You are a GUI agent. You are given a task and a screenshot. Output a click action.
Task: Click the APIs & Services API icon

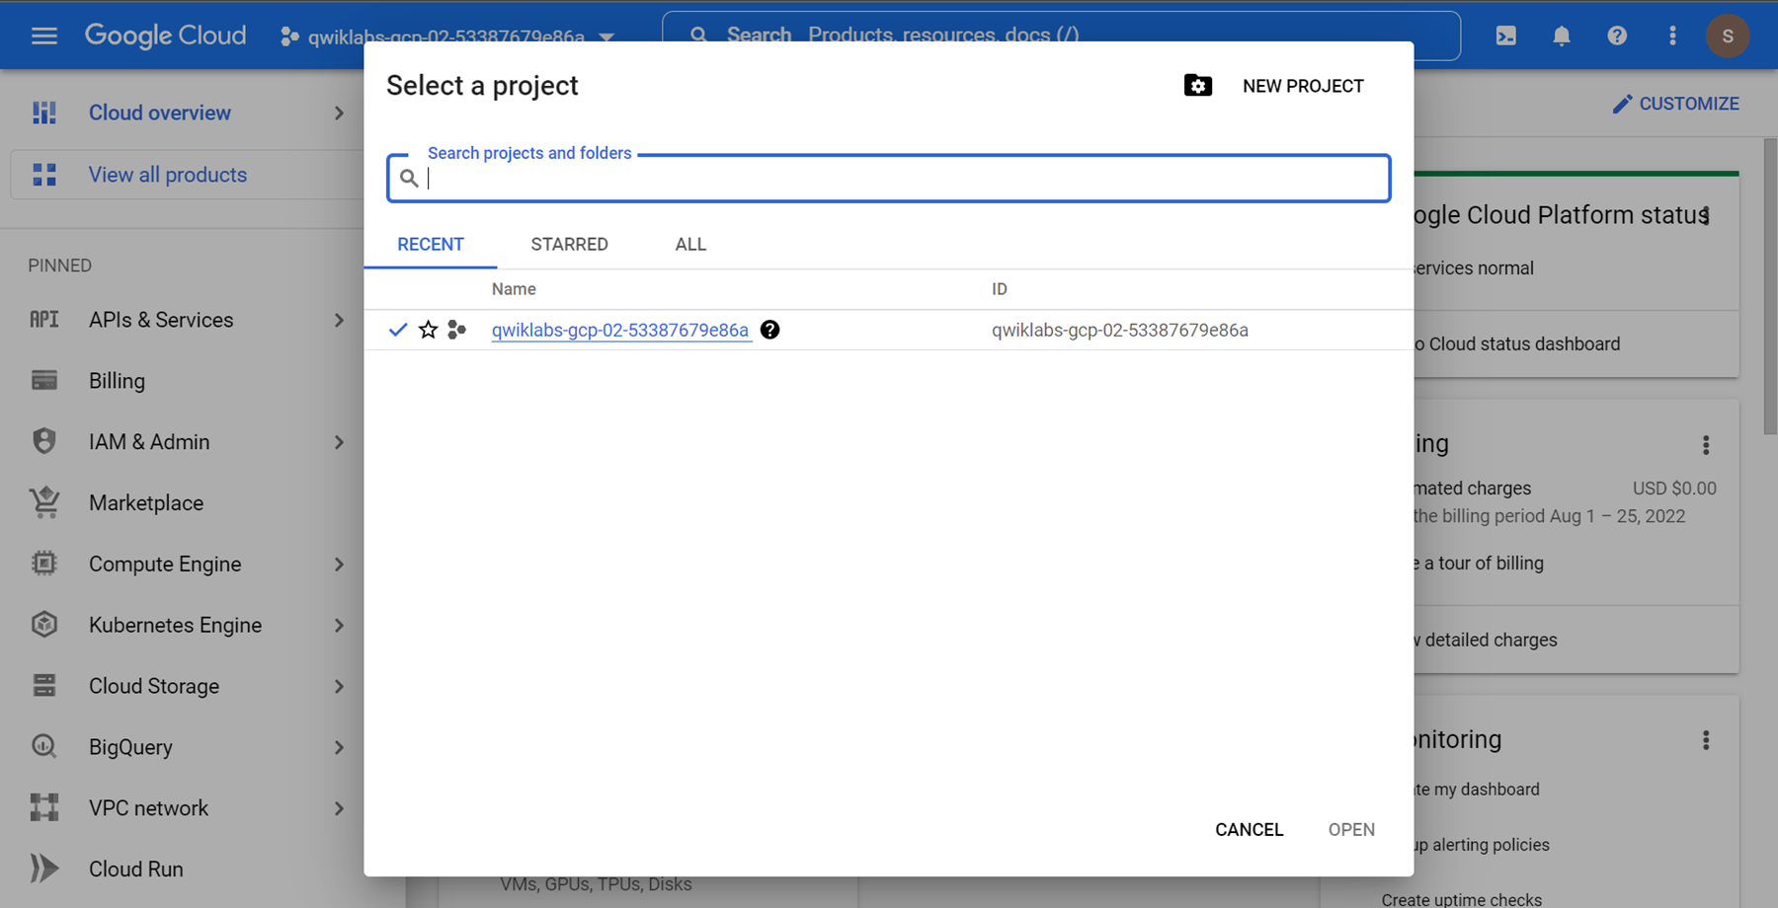[44, 320]
